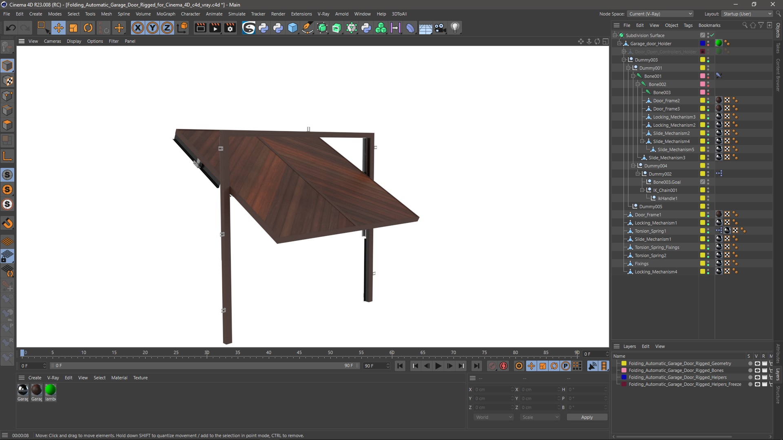Collapse the Bone001 hierarchy
The image size is (783, 440).
[x=633, y=76]
